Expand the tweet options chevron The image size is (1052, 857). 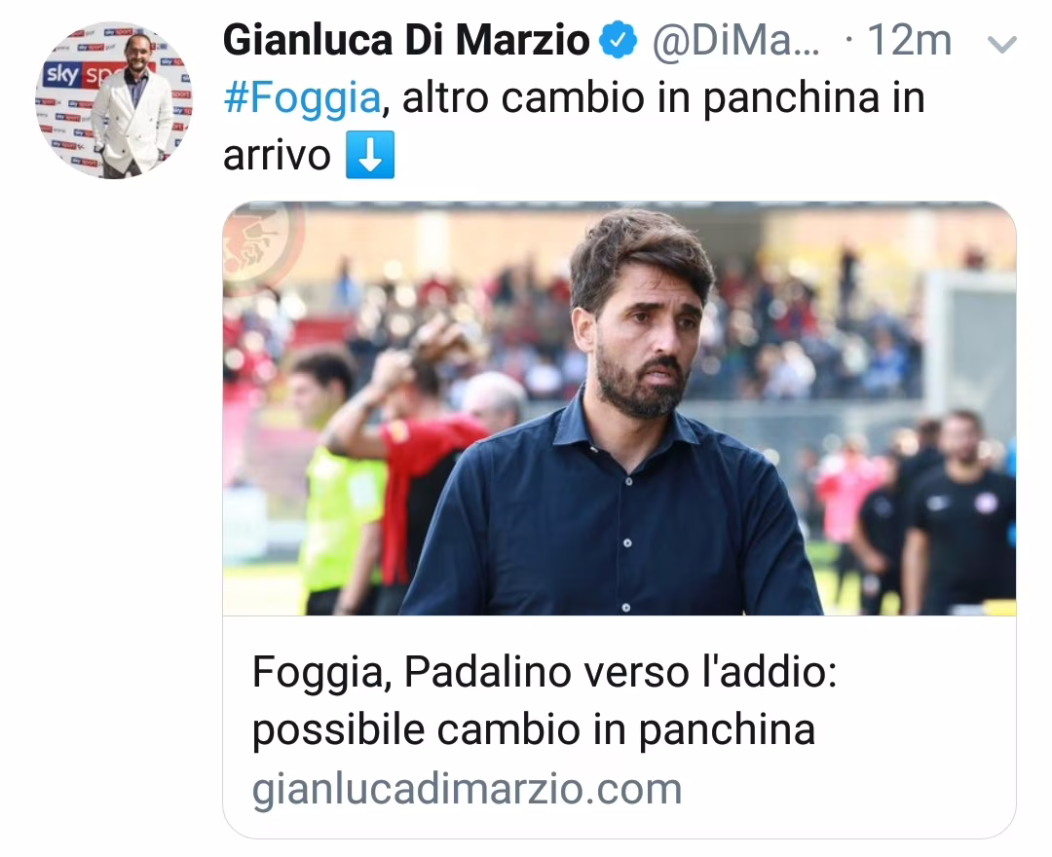1002,44
